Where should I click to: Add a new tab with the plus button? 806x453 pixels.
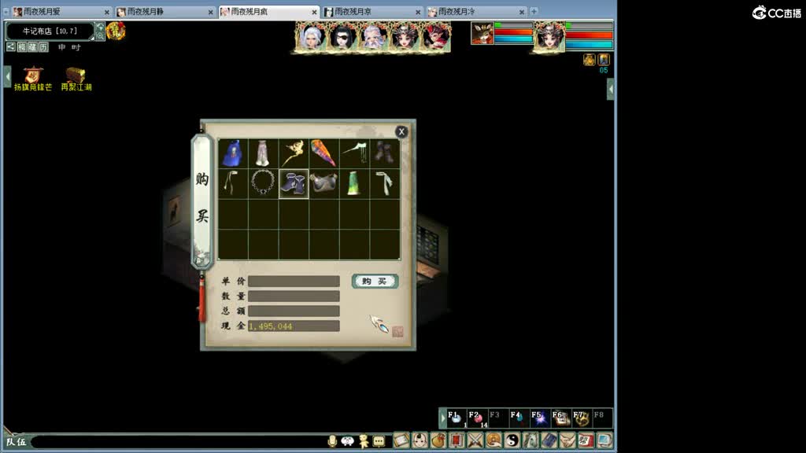pyautogui.click(x=534, y=11)
